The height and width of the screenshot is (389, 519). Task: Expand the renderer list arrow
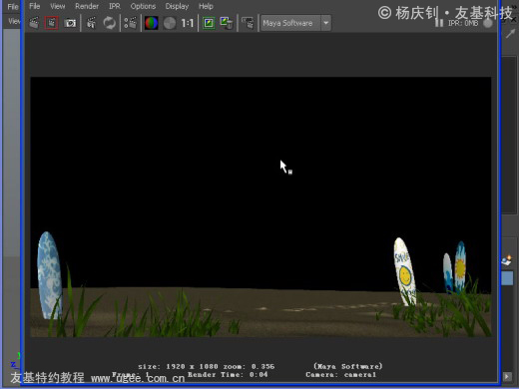pyautogui.click(x=326, y=23)
